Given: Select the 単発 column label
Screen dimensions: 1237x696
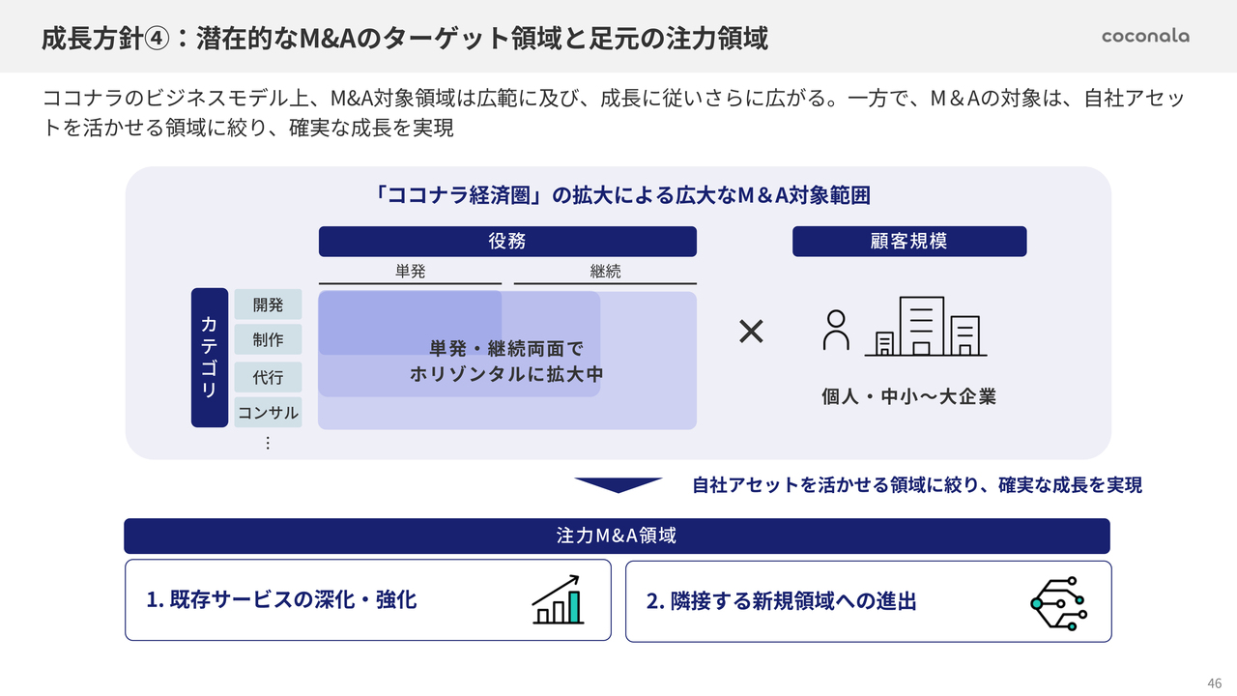Looking at the screenshot, I should [x=410, y=272].
